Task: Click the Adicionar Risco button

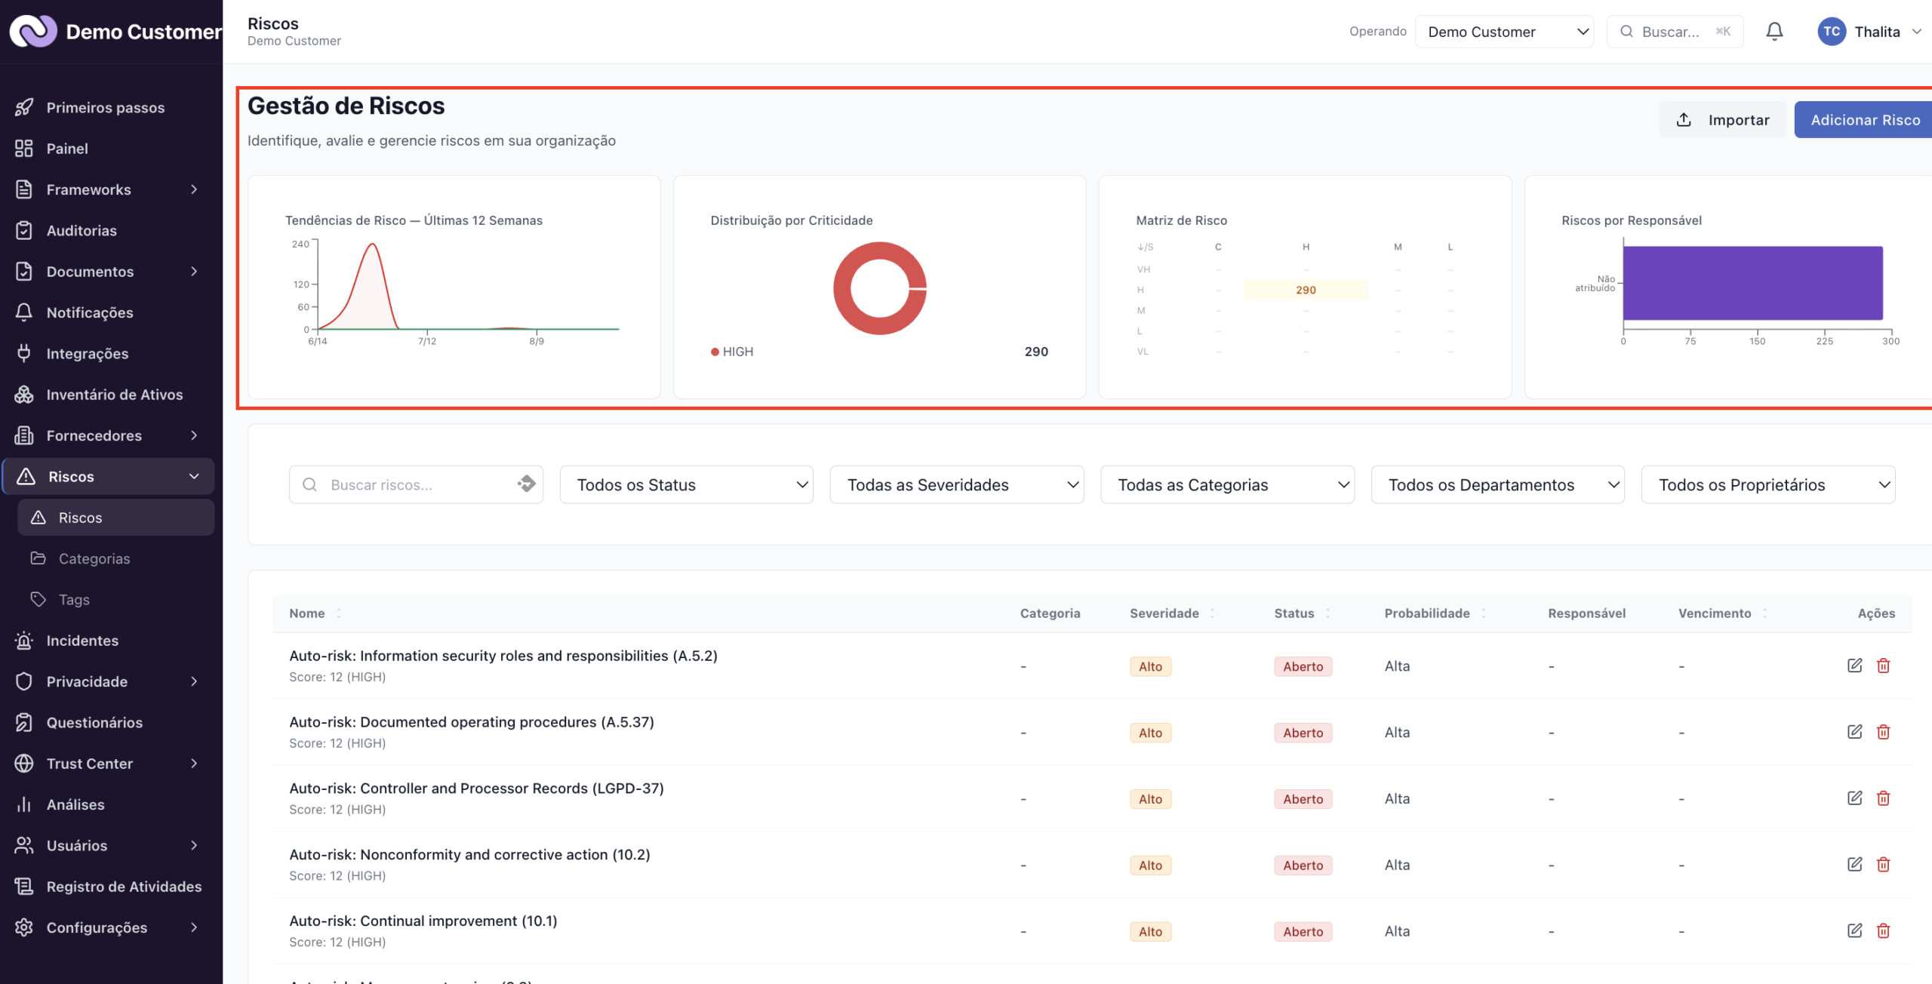Action: (1864, 119)
